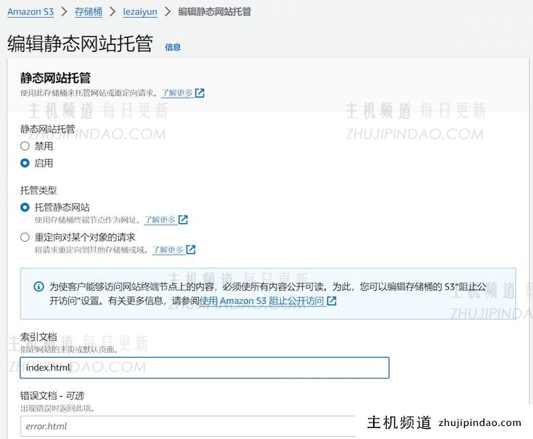This screenshot has width=533, height=439.
Task: Click the chevron after lezaiyun breadcrumb
Action: [x=167, y=12]
